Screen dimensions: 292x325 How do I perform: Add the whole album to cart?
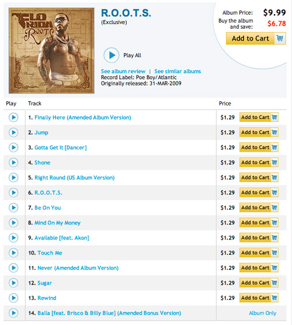[256, 38]
